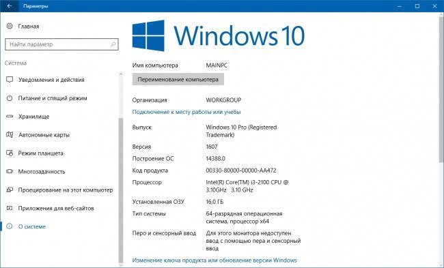Click the Найти параметр search field
This screenshot has width=444, height=268.
pos(61,44)
